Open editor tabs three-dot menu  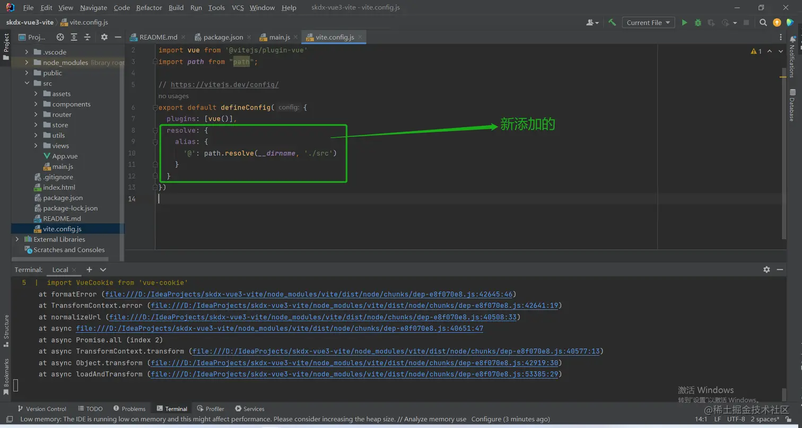[x=780, y=37]
